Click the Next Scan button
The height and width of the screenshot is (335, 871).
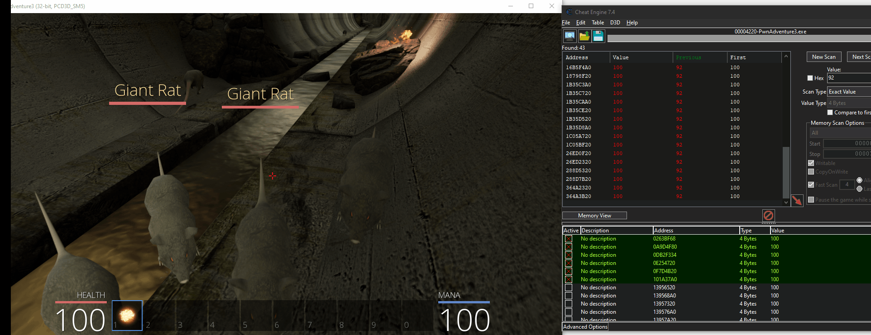(x=859, y=57)
